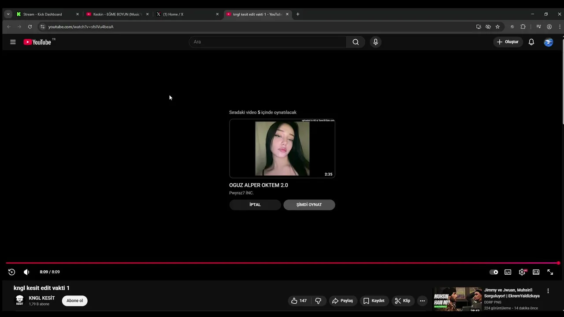Go back with browser back arrow
Image resolution: width=564 pixels, height=317 pixels.
(x=9, y=27)
